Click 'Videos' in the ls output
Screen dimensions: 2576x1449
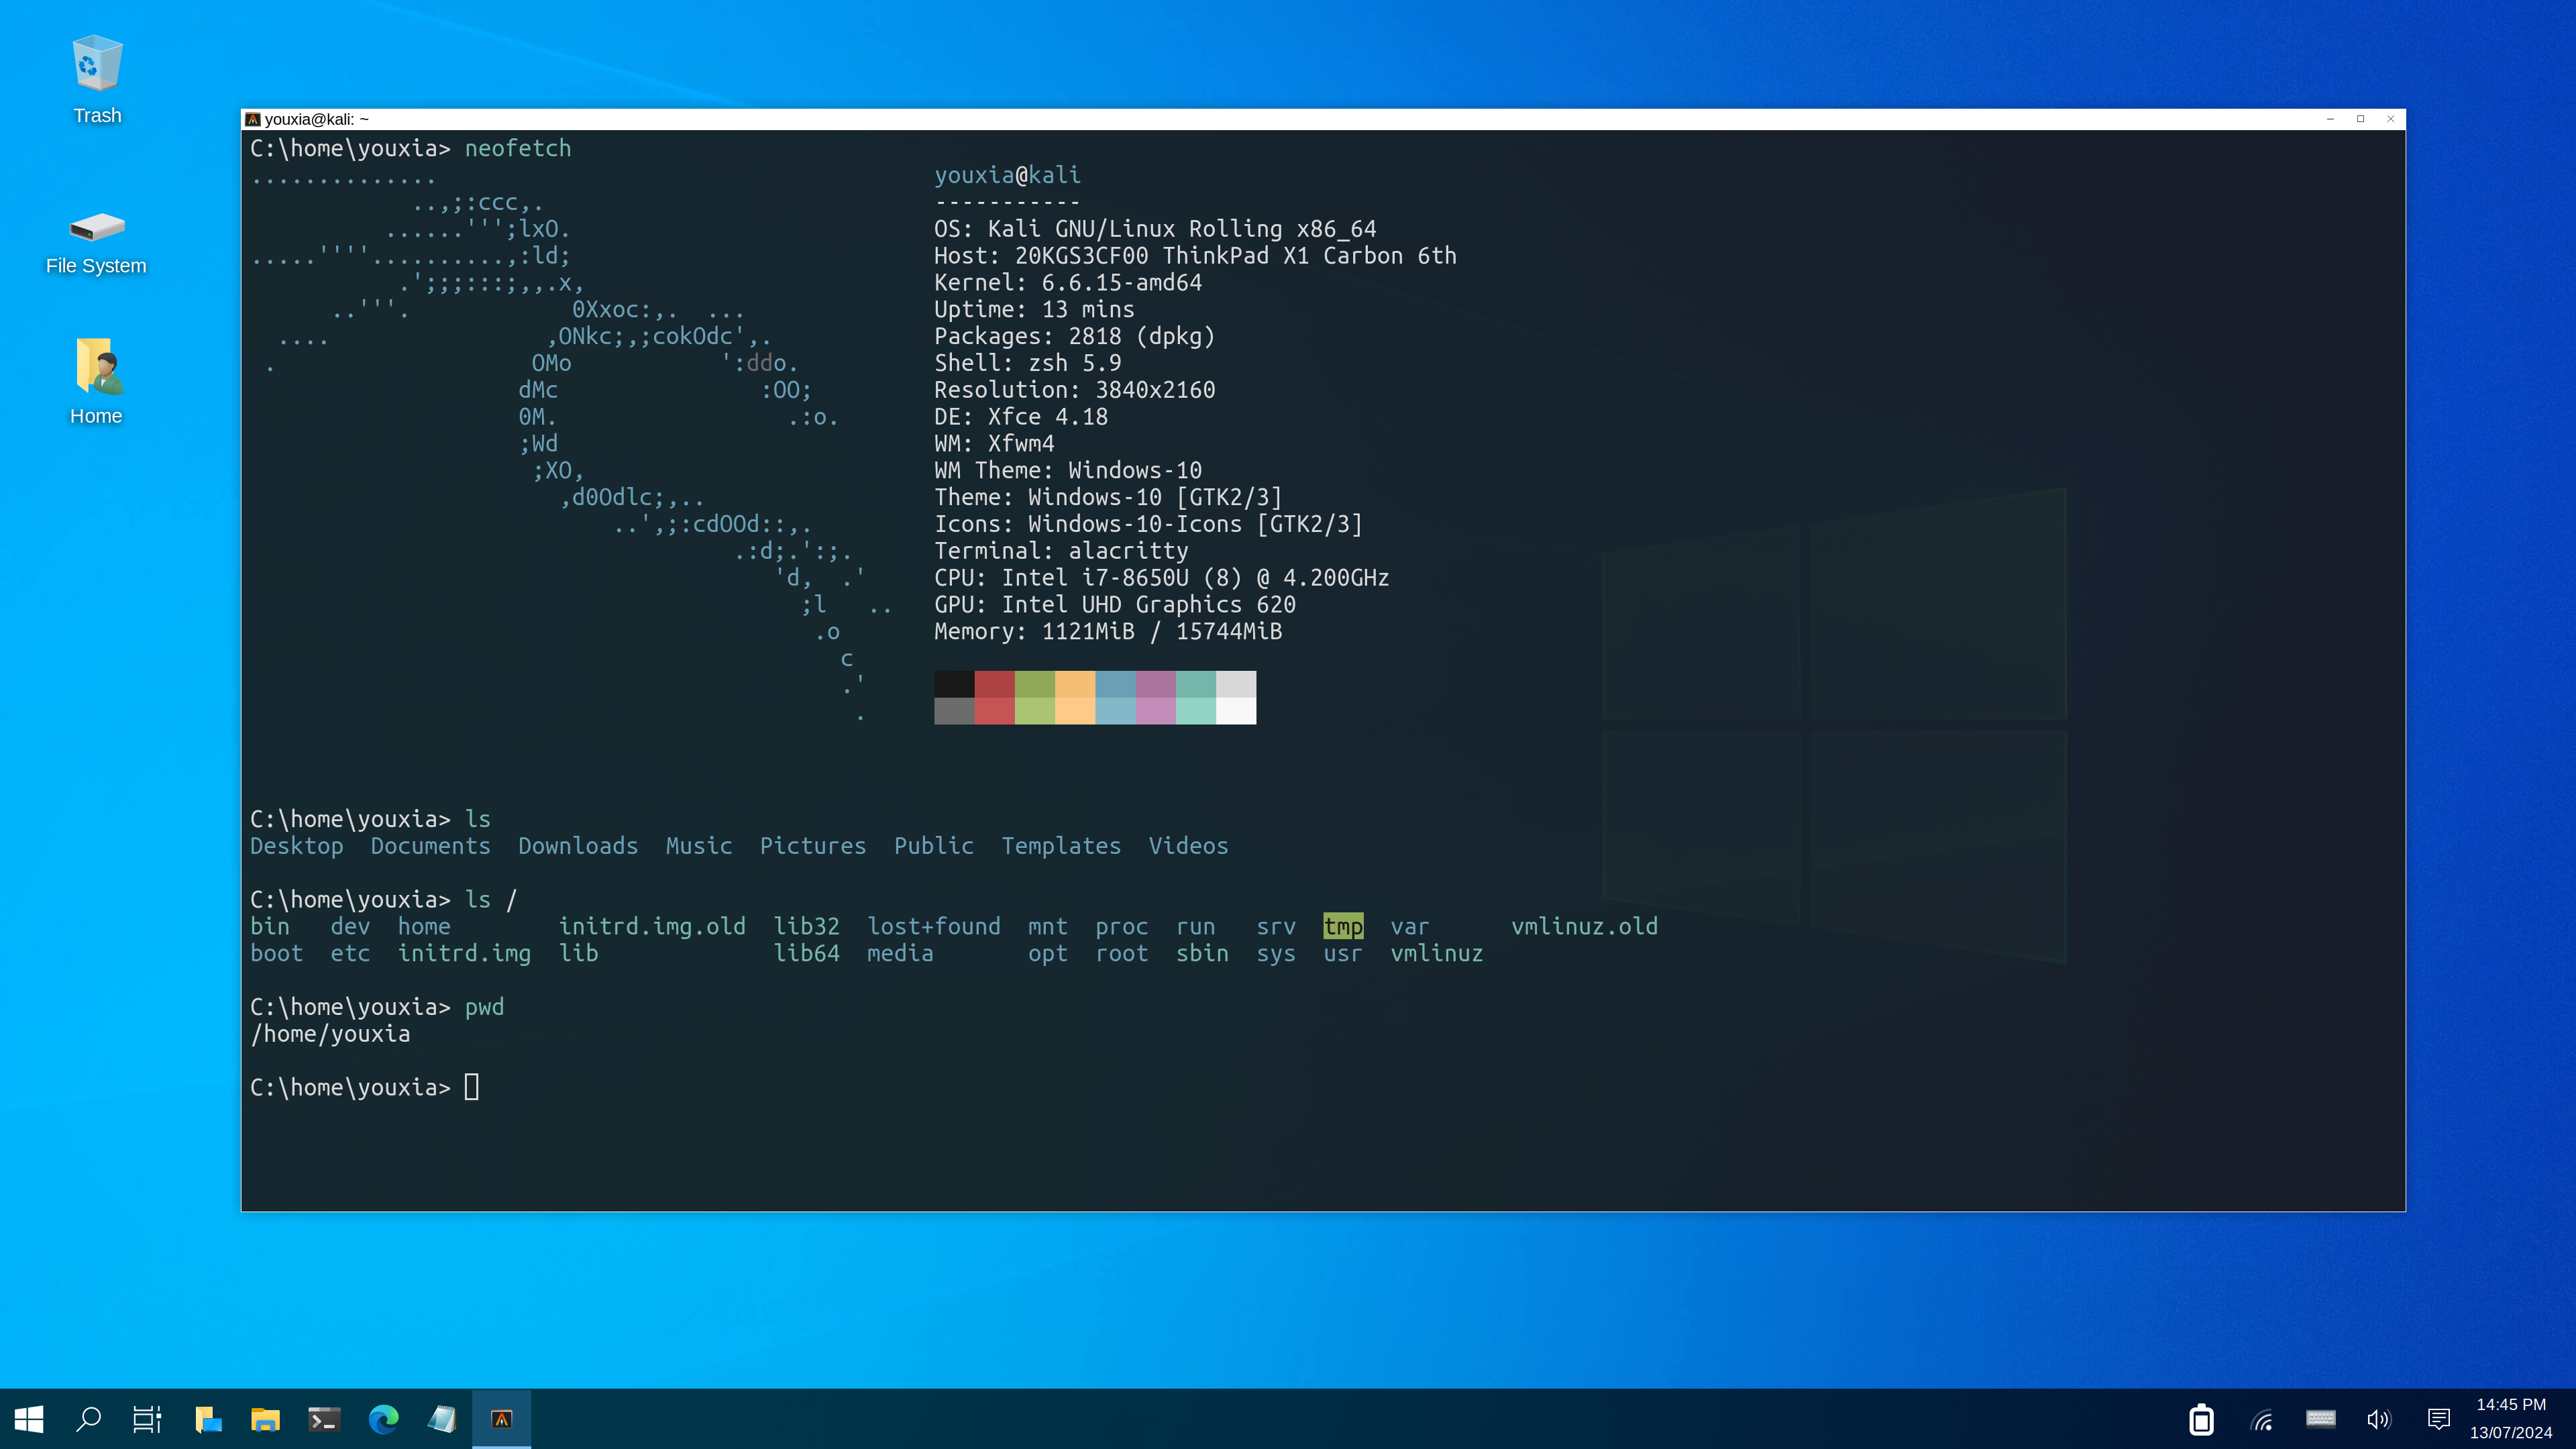click(x=1188, y=846)
